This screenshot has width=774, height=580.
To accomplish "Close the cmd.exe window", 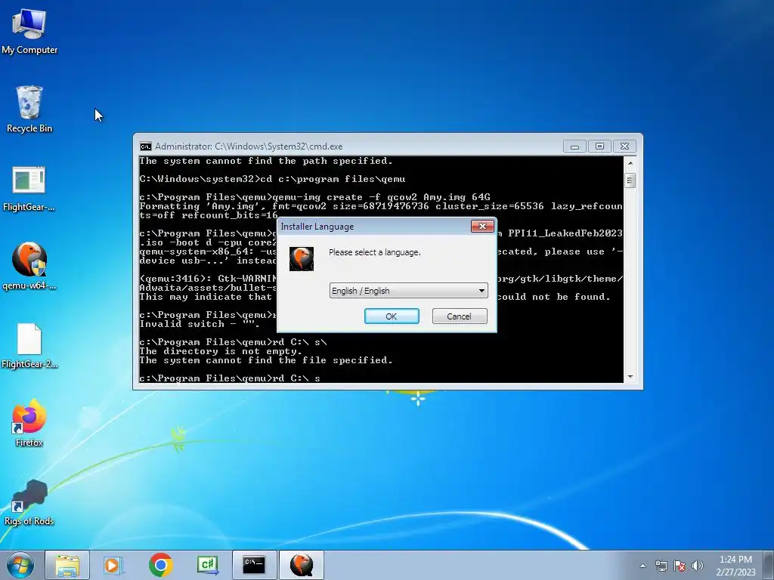I will pyautogui.click(x=624, y=147).
